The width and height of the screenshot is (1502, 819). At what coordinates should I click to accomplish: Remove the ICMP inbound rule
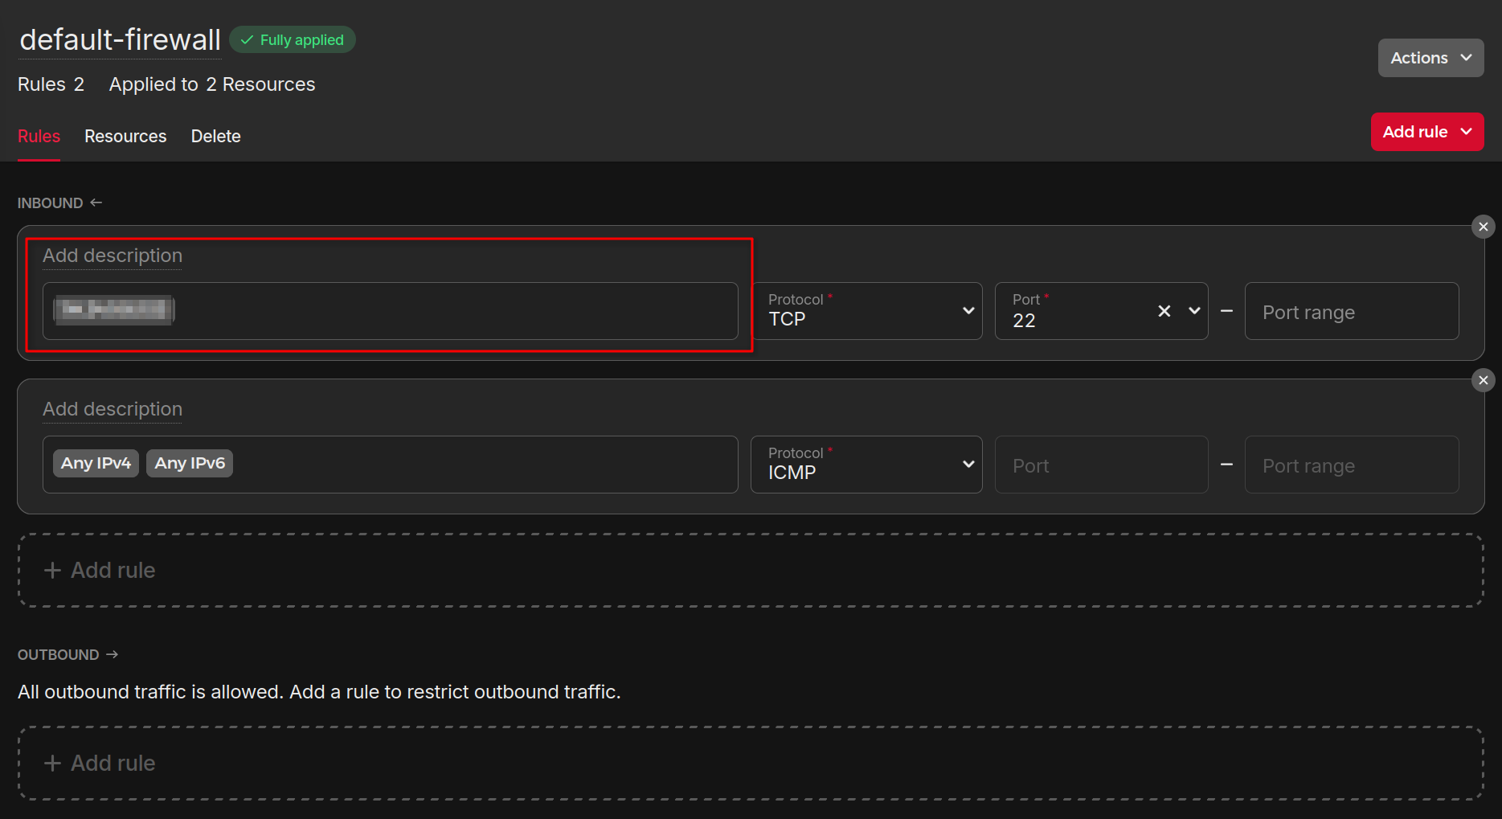1483,380
